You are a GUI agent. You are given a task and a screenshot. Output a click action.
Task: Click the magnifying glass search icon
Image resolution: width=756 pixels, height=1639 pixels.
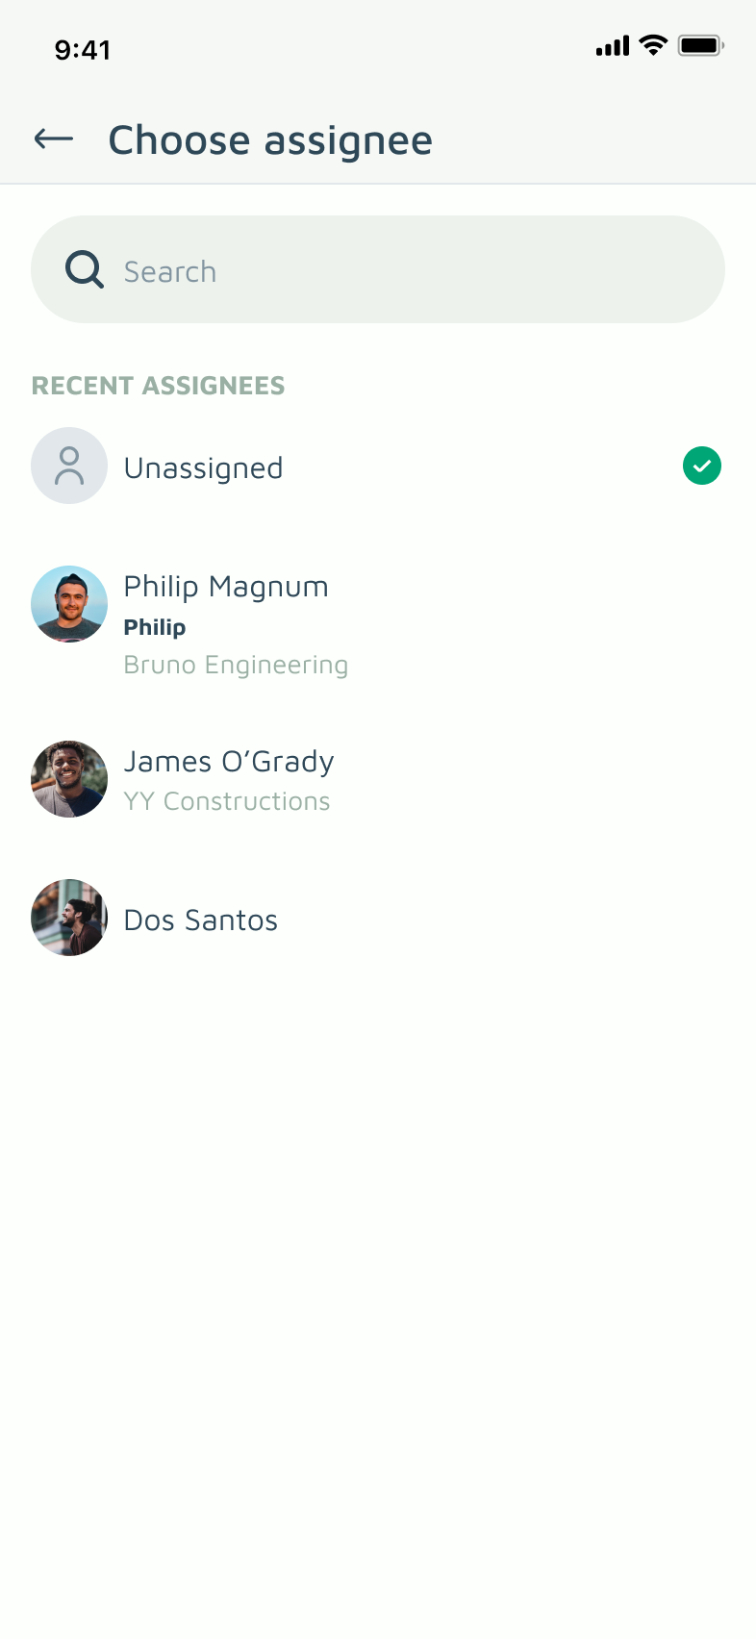pos(85,270)
